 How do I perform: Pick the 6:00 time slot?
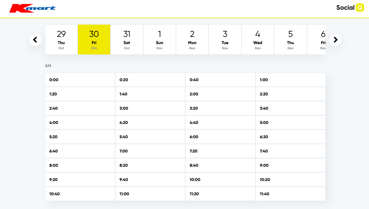click(220, 137)
